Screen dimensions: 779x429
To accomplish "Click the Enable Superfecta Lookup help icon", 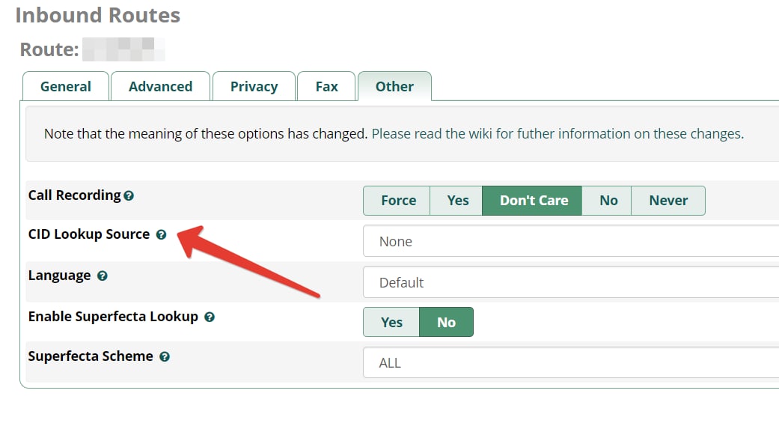I will tap(210, 317).
